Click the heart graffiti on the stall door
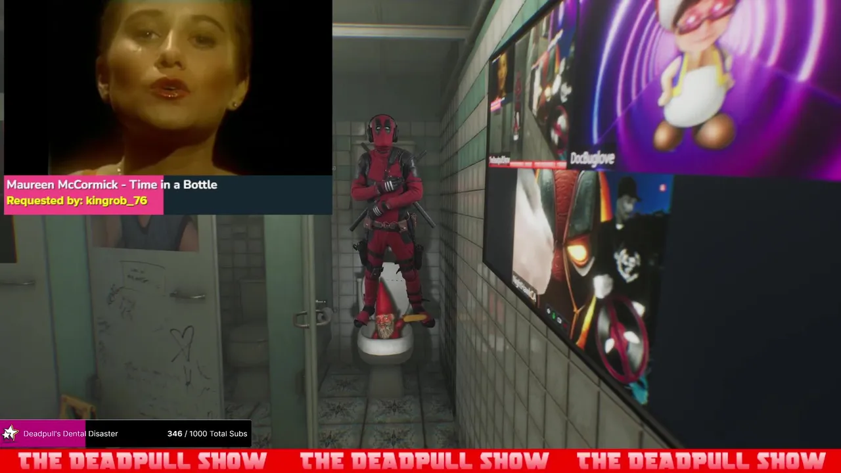 click(181, 342)
